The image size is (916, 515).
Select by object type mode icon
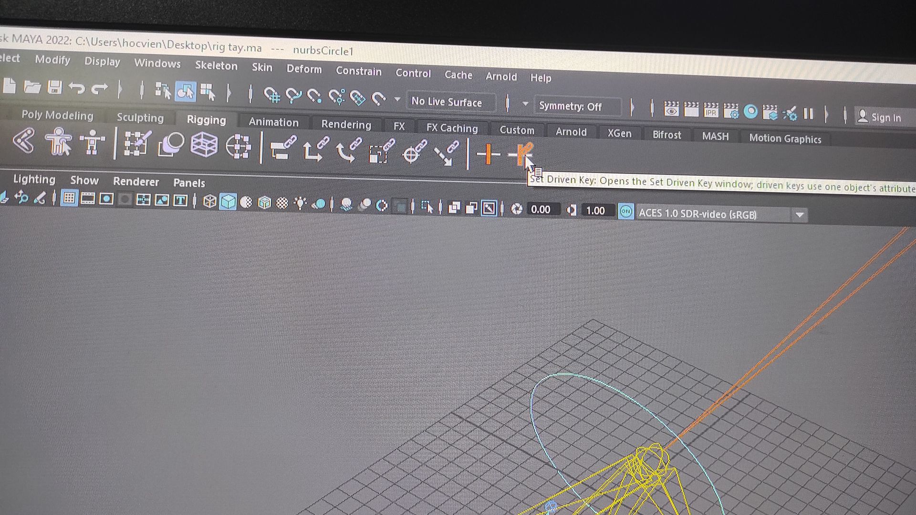[186, 91]
